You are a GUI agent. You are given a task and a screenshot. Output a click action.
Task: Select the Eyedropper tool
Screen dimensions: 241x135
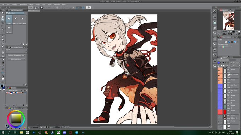(x=2, y=33)
